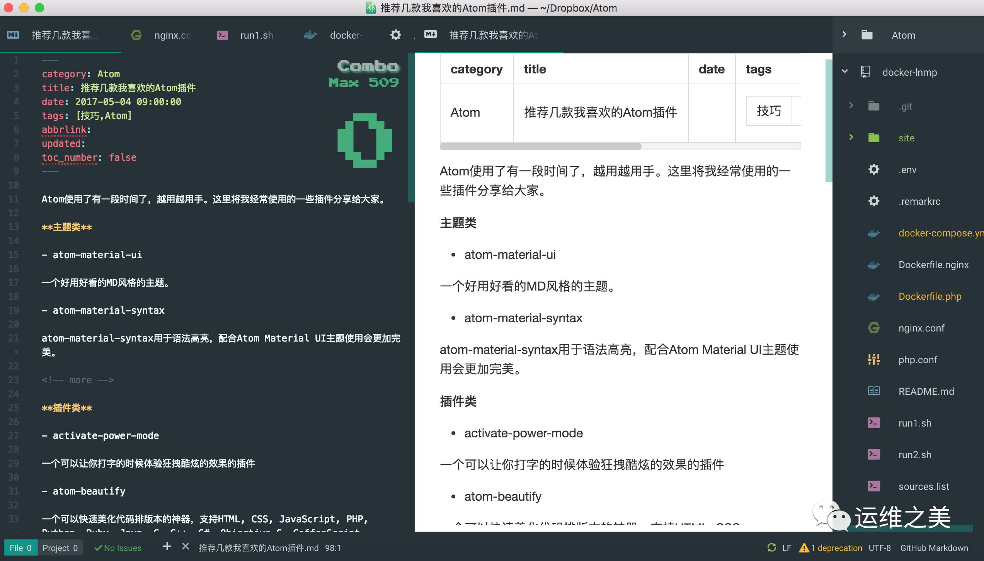Screen dimensions: 984x561
Task: Open the 1 deprecation notice
Action: click(836, 548)
